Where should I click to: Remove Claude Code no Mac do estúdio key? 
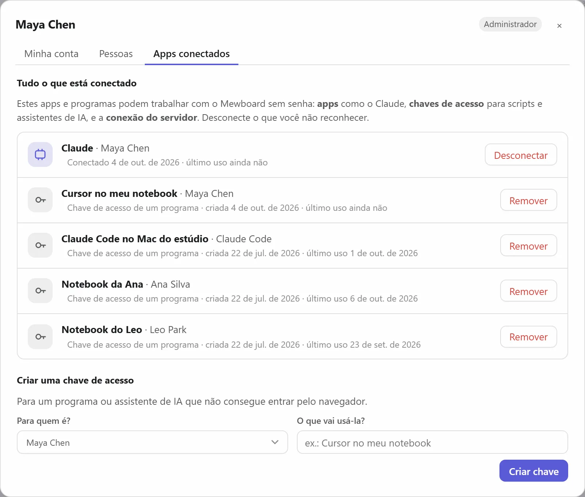[528, 246]
